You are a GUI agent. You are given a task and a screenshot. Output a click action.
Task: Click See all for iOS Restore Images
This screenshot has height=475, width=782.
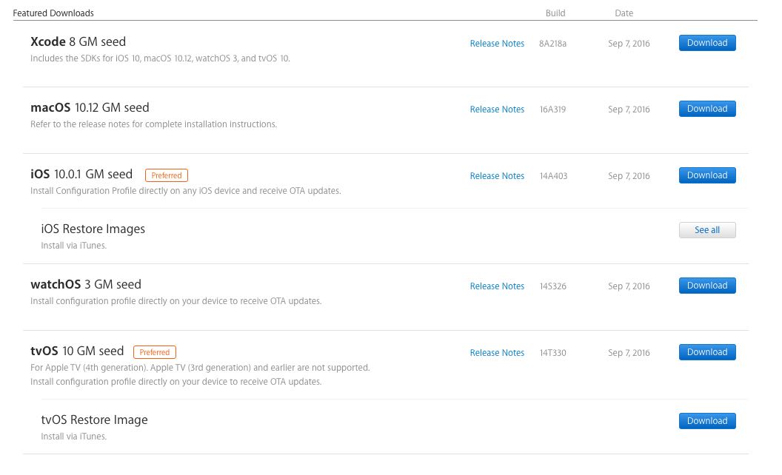click(x=707, y=230)
